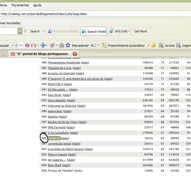The height and width of the screenshot is (181, 191).
Task: Open the Arautos do Estendal link
Action: 61,73
